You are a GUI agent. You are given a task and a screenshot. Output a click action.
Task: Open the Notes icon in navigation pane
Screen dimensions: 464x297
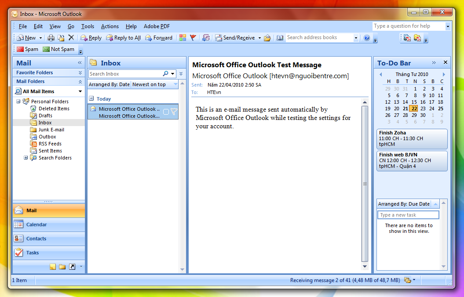coord(53,267)
